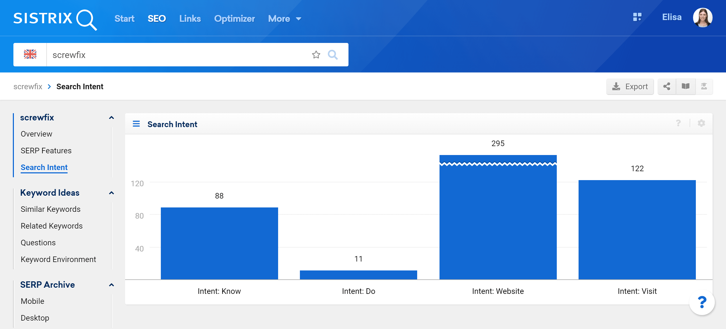This screenshot has width=726, height=329.
Task: Open the Start menu item
Action: point(124,19)
